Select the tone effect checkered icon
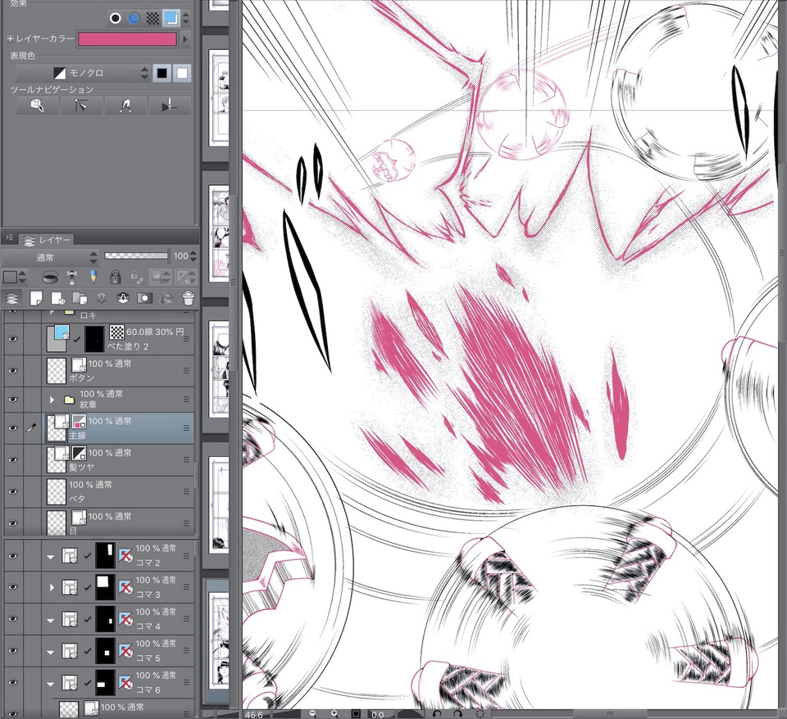This screenshot has width=787, height=719. pos(152,17)
